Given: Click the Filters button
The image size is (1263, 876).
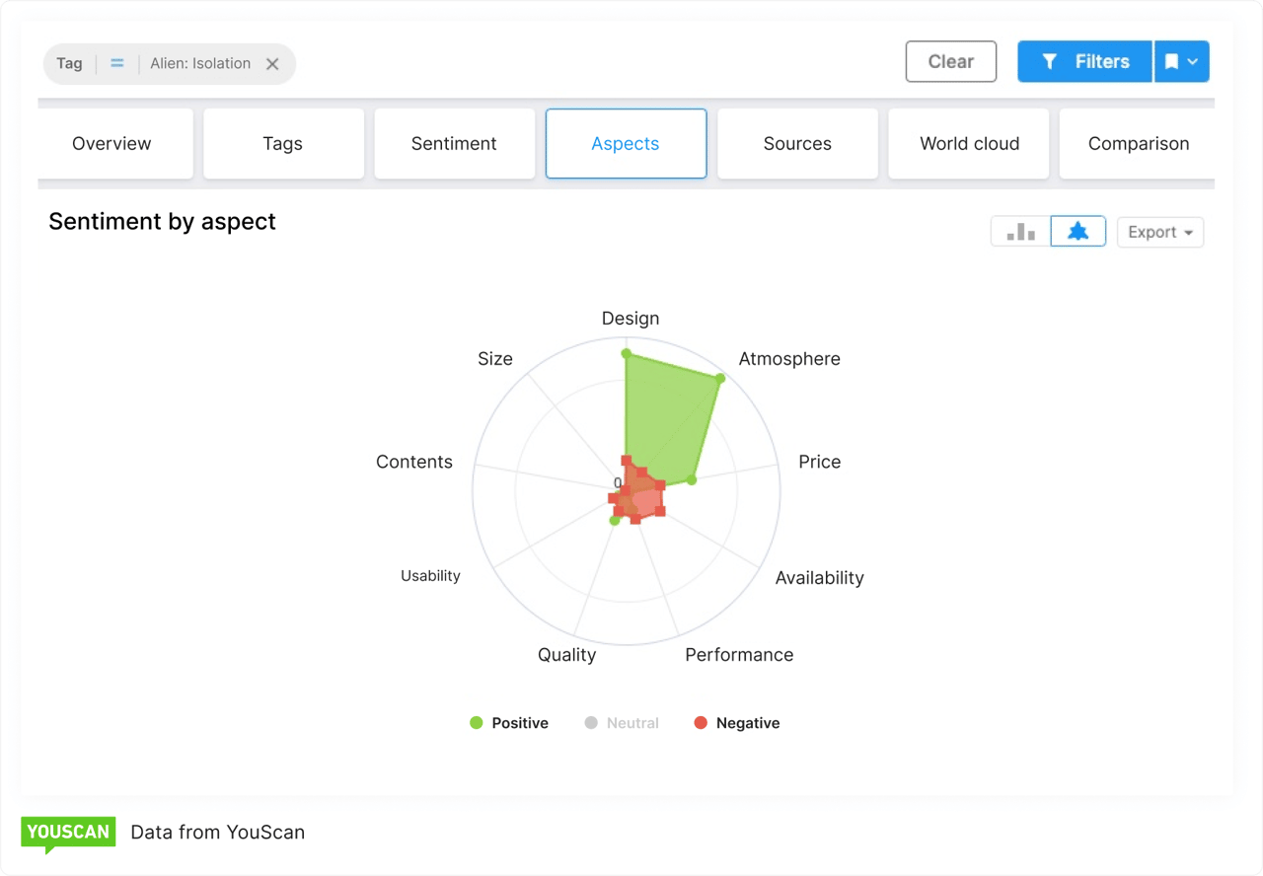Looking at the screenshot, I should coord(1084,61).
